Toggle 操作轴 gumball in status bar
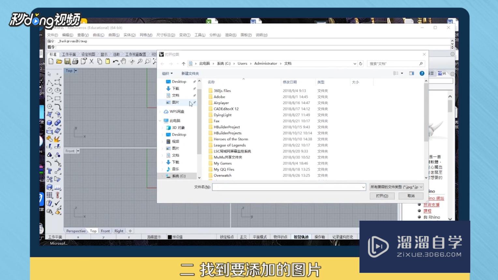 (320, 237)
